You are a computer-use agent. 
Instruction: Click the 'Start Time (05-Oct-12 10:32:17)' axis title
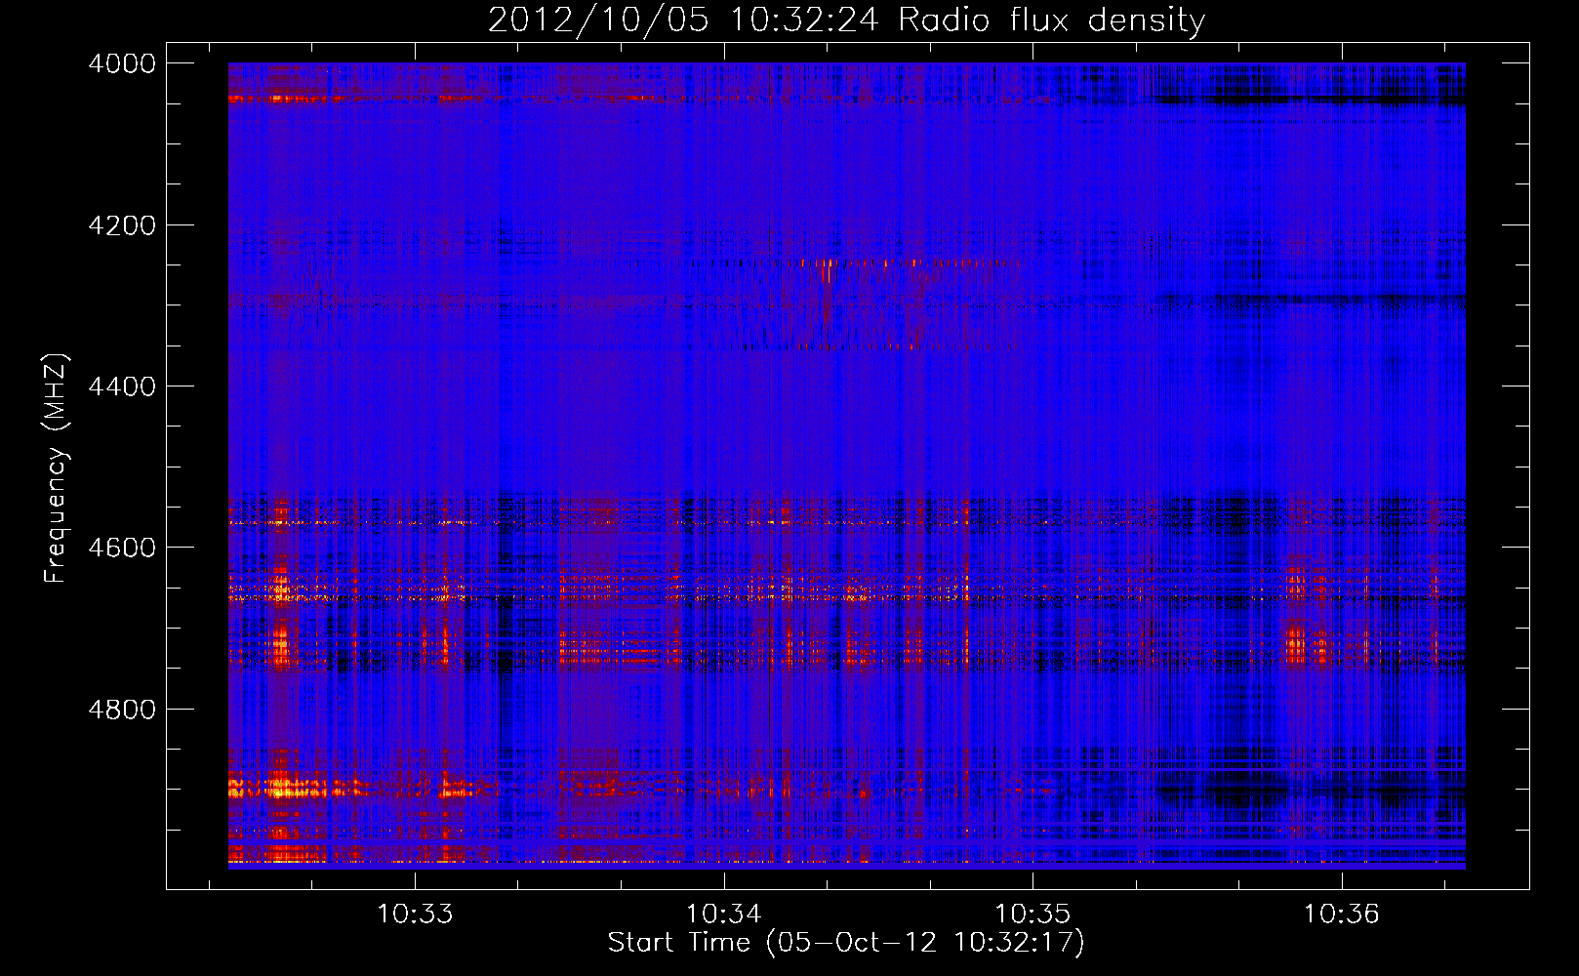tap(846, 943)
